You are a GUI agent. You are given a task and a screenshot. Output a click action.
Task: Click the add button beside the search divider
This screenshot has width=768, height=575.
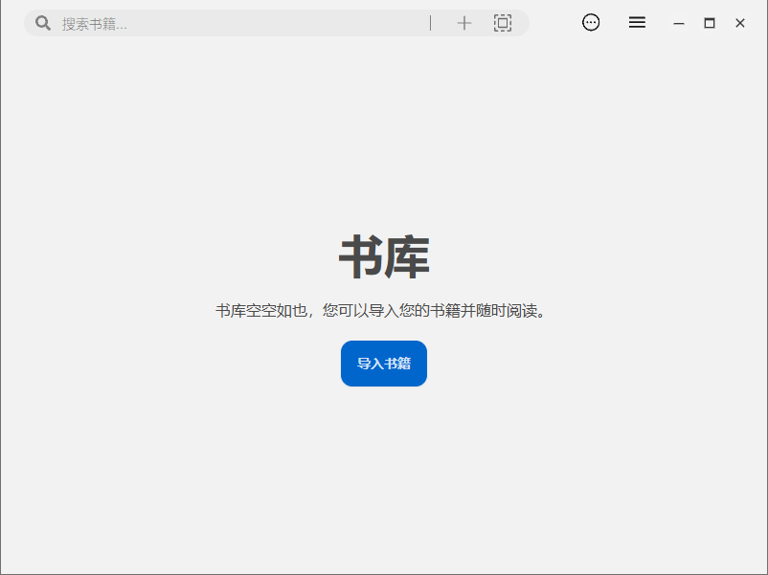point(464,22)
